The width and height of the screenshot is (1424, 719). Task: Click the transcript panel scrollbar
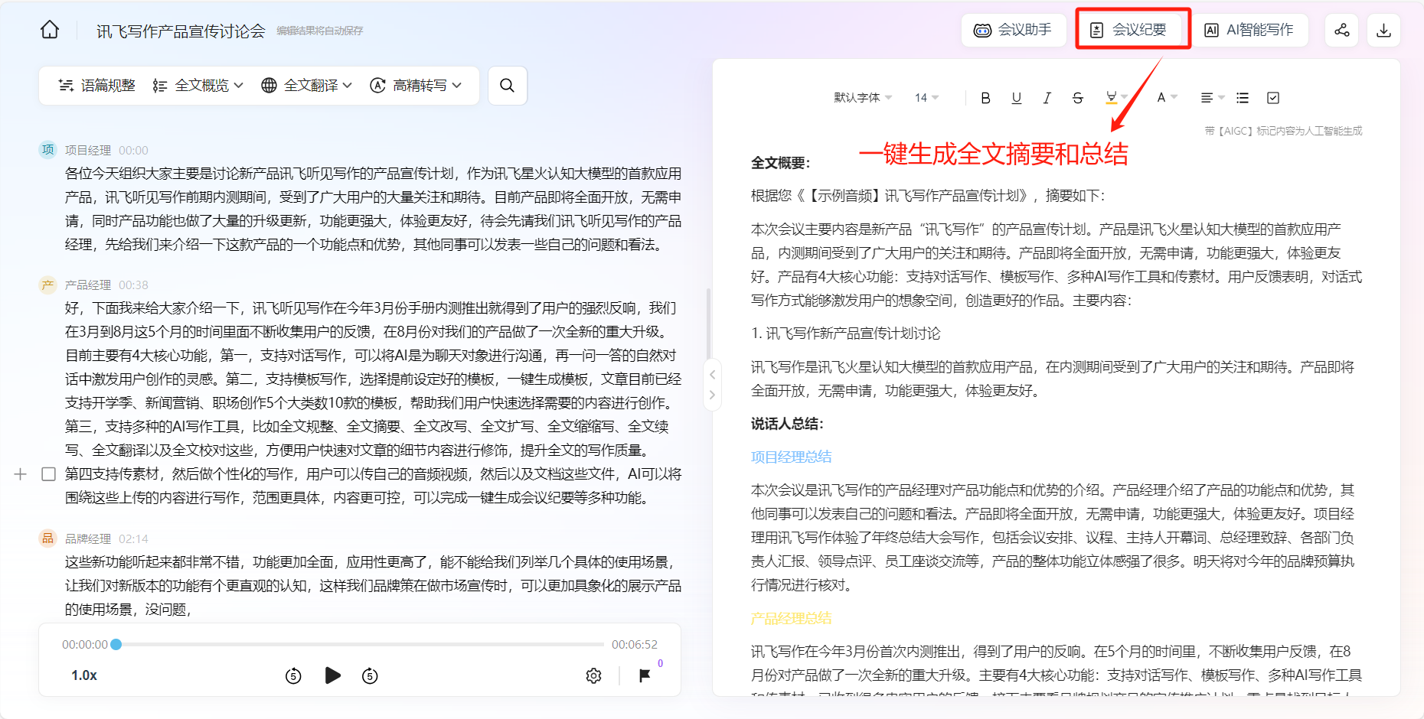[708, 323]
